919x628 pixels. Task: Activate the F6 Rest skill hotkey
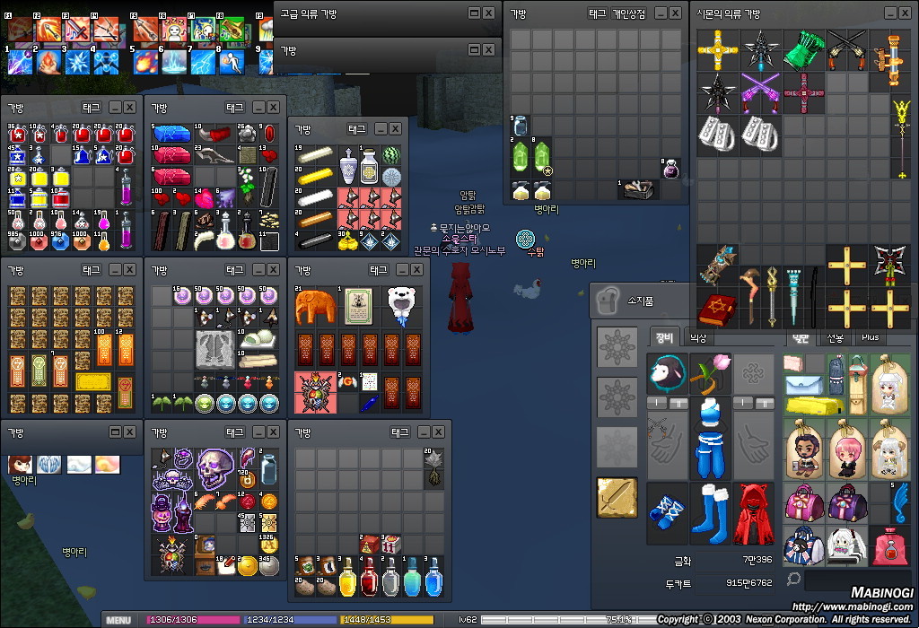pyautogui.click(x=173, y=31)
